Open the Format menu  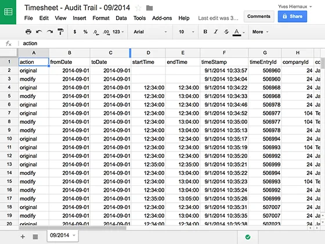[101, 18]
